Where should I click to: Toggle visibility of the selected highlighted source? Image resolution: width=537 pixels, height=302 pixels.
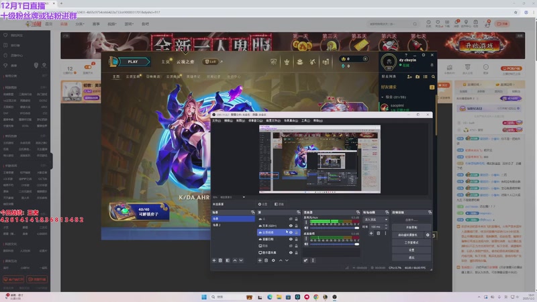pyautogui.click(x=291, y=232)
